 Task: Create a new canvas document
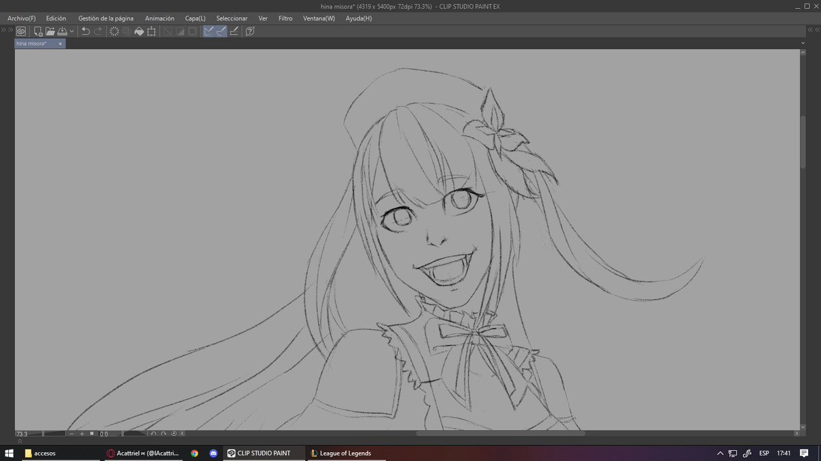38,31
